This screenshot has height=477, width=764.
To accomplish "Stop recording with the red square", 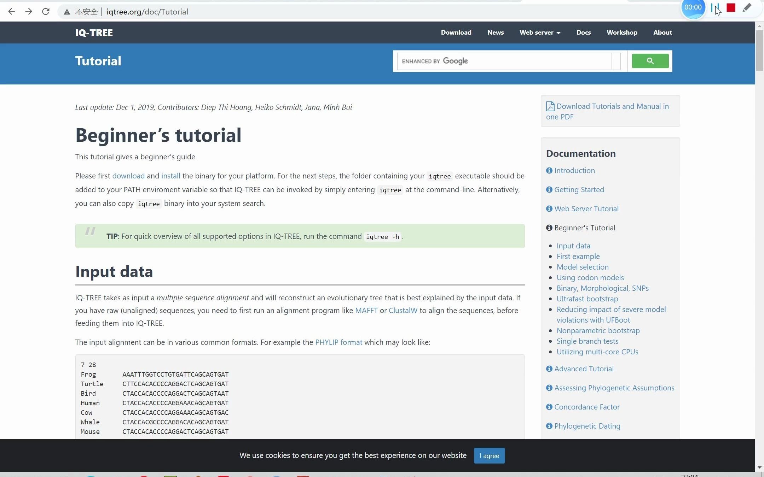I will [x=731, y=7].
